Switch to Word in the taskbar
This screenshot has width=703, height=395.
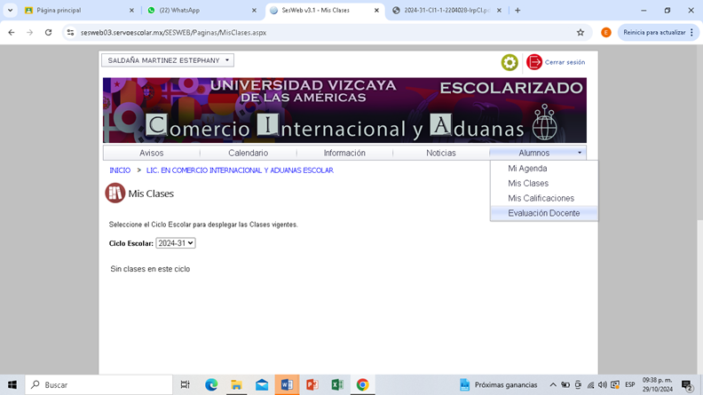click(x=287, y=384)
